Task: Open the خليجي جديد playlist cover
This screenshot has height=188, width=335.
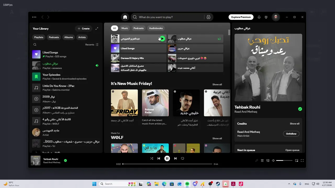Action: click(x=186, y=103)
